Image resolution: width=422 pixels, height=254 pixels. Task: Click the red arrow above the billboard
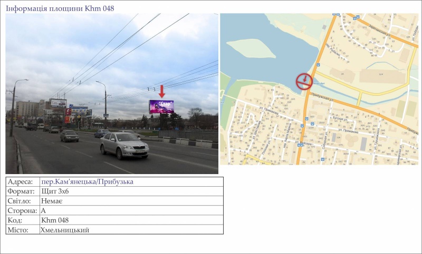click(162, 92)
